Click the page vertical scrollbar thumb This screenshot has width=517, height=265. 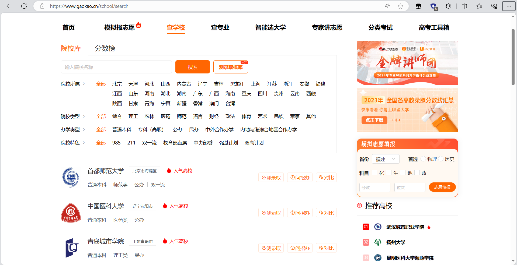pos(513,57)
